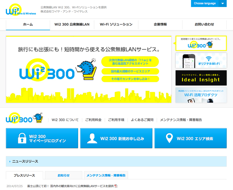233x190 pixels.
Task: Click the person icon new signup button
Action: (x=116, y=138)
